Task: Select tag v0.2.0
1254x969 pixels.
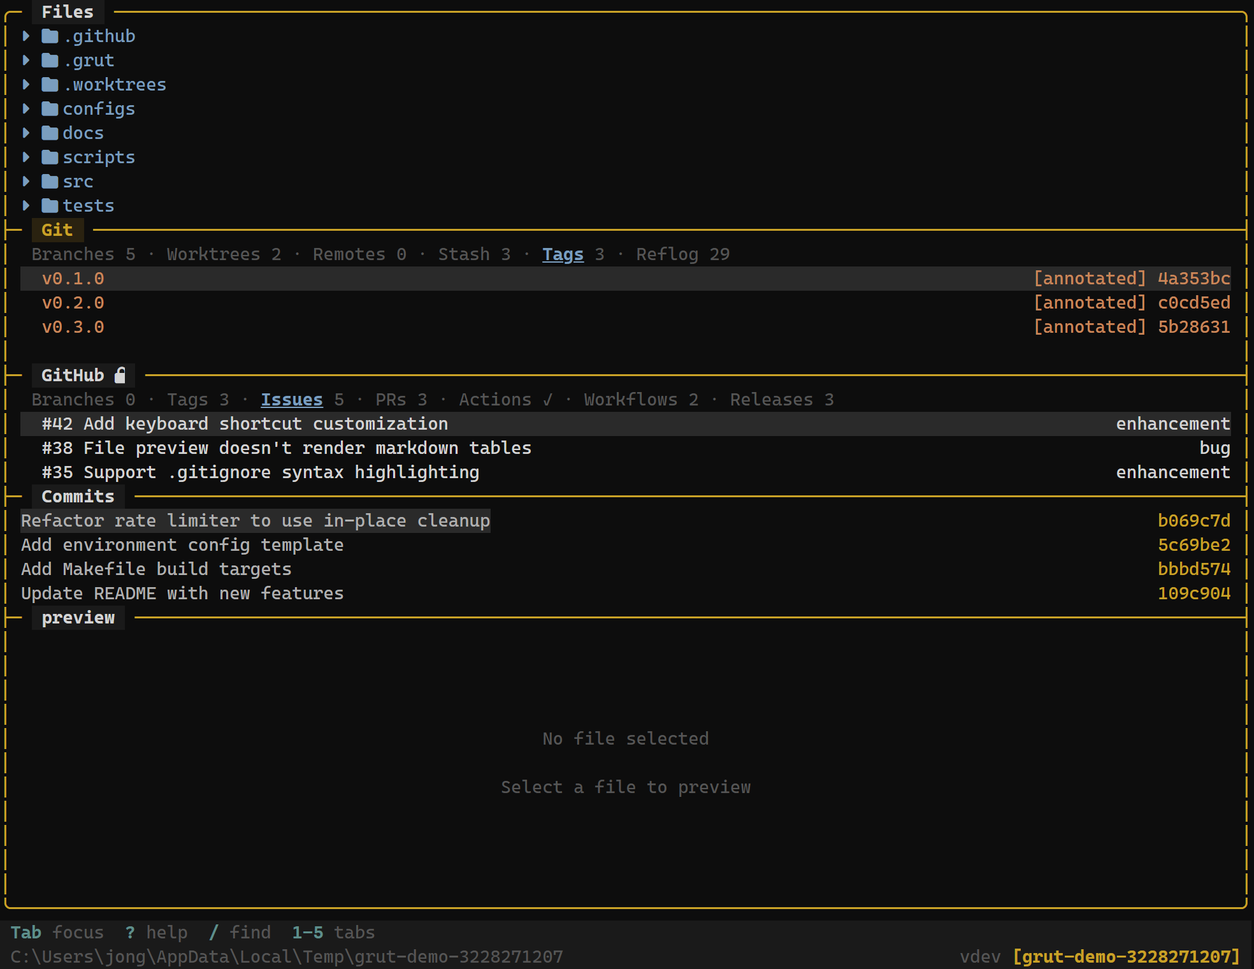Action: click(626, 303)
